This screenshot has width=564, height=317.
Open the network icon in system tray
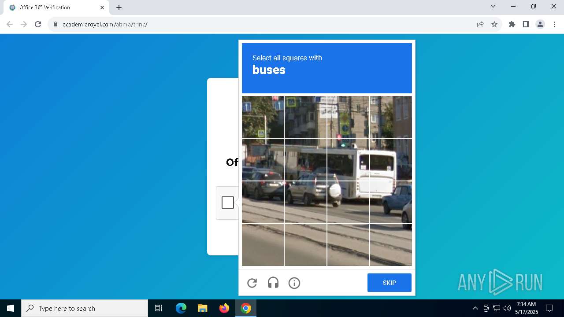497,308
